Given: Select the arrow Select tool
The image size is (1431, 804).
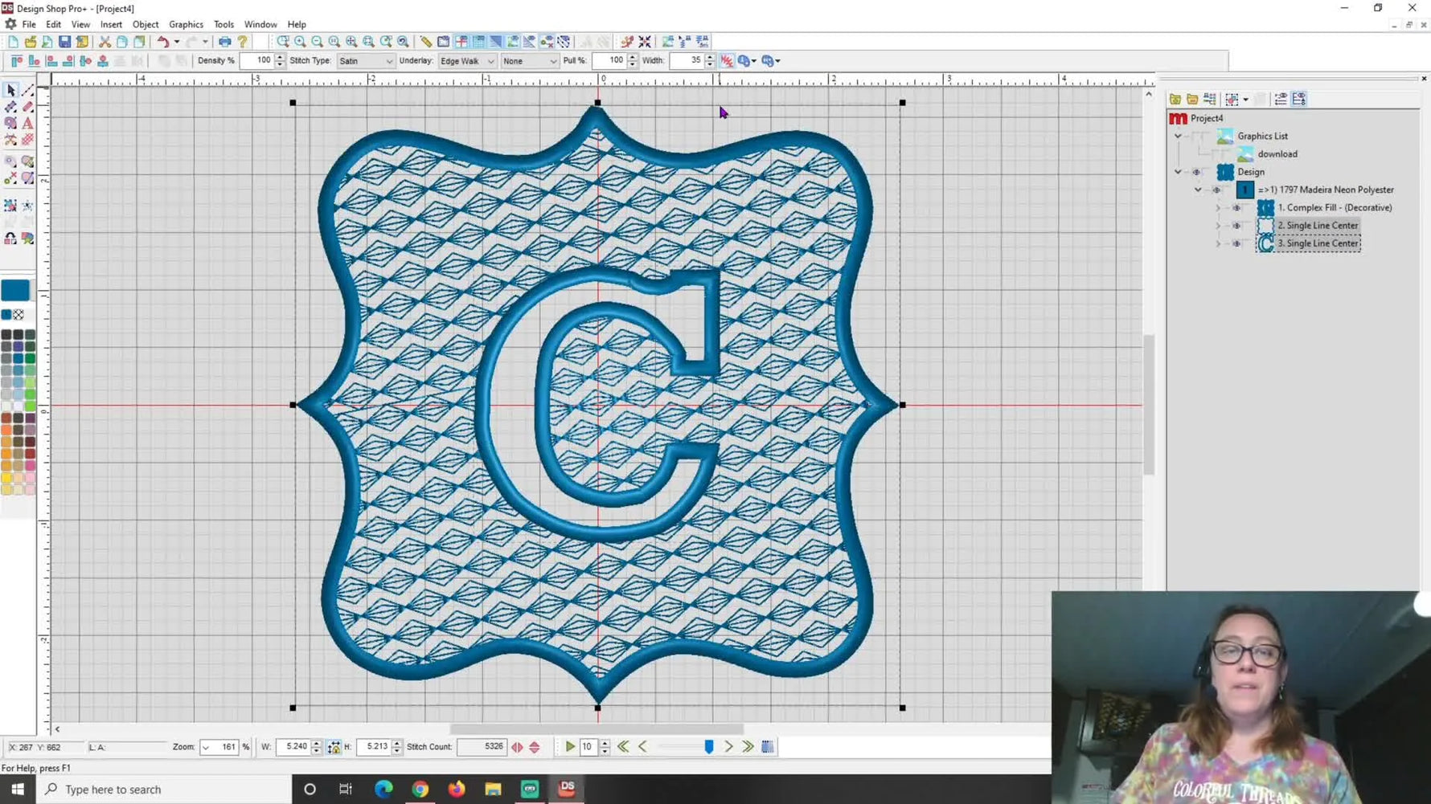Looking at the screenshot, I should tap(10, 91).
